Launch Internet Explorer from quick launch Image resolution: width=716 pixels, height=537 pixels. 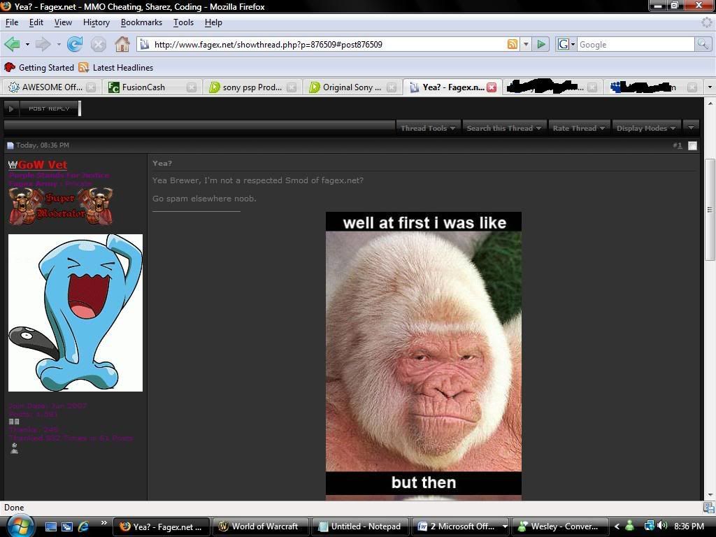(84, 527)
